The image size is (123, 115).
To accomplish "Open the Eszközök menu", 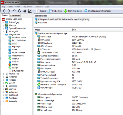I will [38, 7].
